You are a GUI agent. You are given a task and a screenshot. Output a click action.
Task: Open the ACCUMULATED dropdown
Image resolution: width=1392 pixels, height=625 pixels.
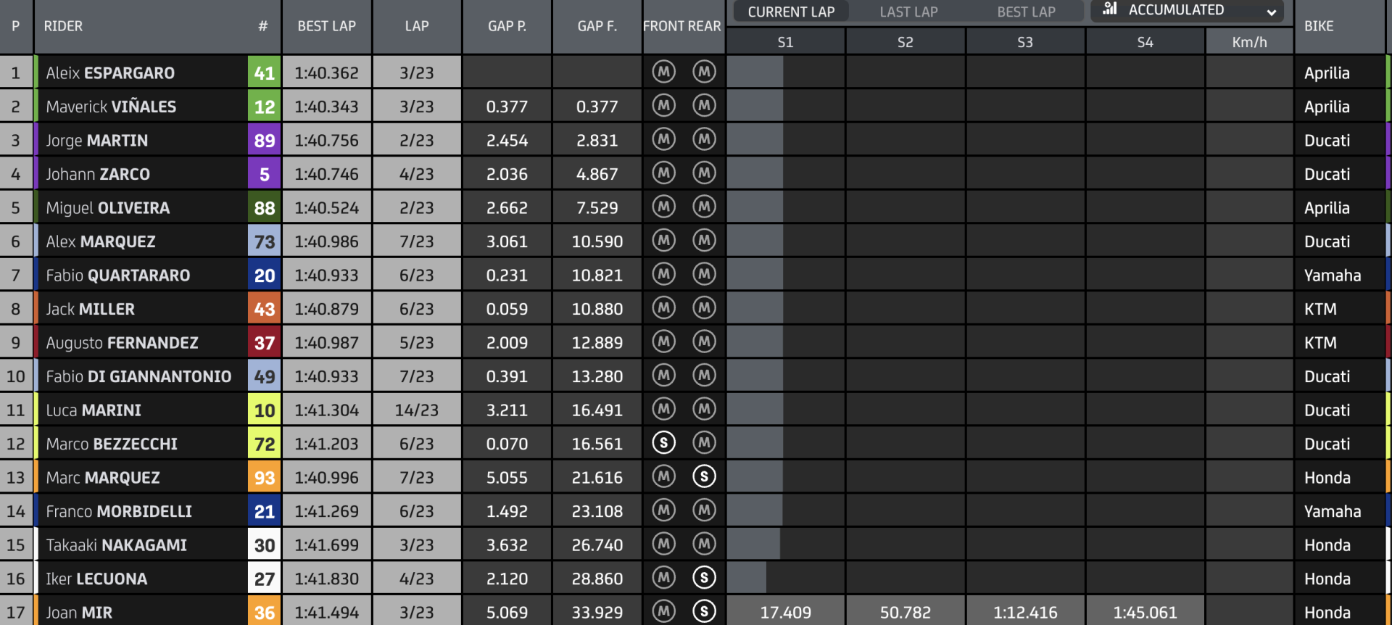click(1187, 11)
